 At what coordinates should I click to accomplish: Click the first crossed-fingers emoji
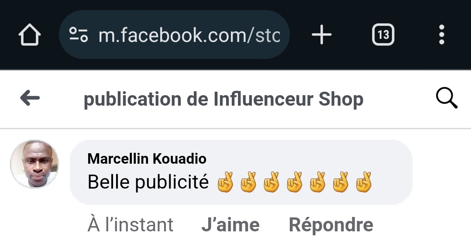(x=225, y=182)
